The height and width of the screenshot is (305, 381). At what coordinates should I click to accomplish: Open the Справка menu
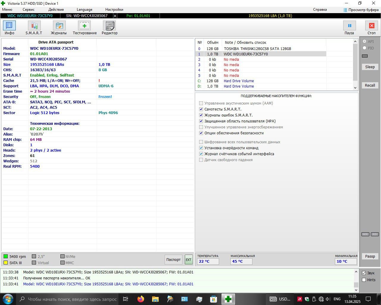click(x=320, y=10)
